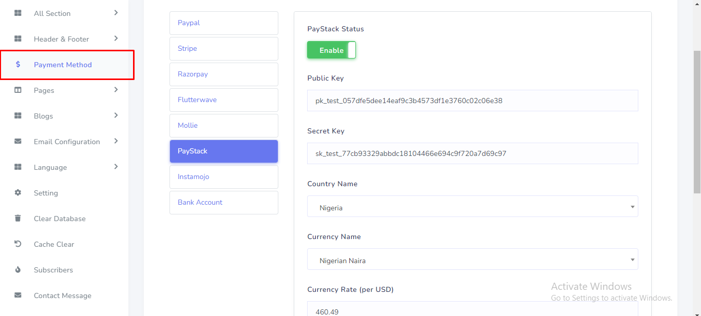Click the trash icon for Clear Database
The width and height of the screenshot is (701, 316).
(18, 219)
